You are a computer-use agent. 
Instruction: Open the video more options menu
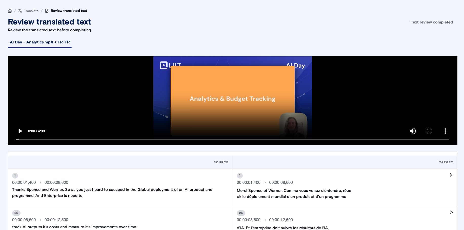(x=445, y=131)
